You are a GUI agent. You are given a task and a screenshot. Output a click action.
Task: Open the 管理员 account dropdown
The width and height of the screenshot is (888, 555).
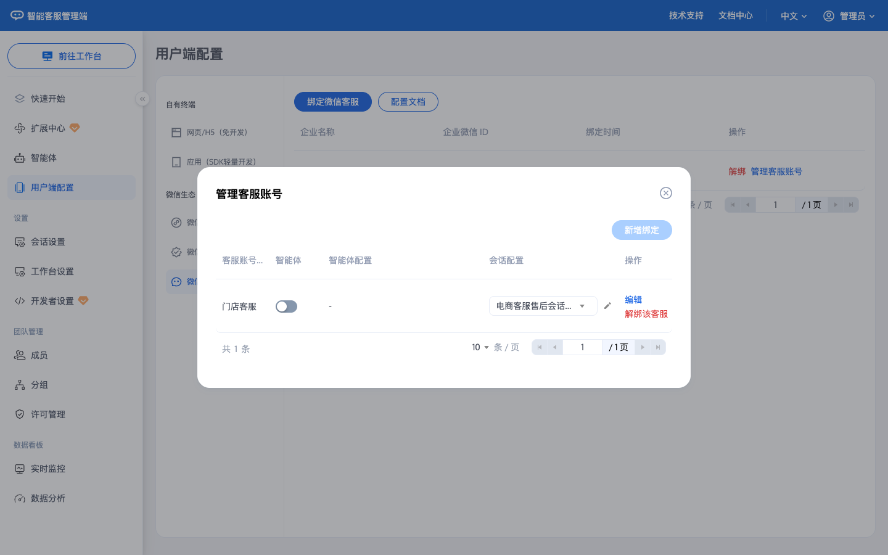tap(849, 16)
